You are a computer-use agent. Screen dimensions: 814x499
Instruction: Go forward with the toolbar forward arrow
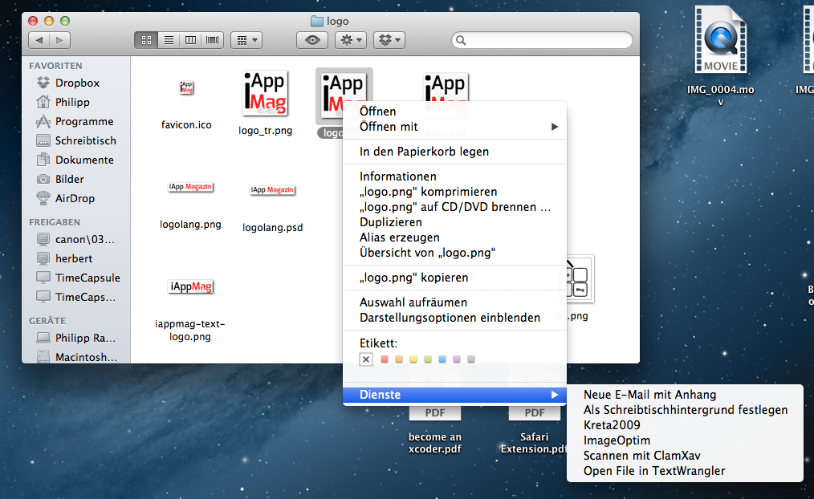tap(59, 40)
